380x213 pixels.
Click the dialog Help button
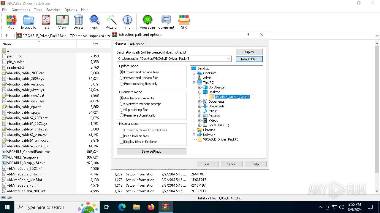[x=255, y=164]
